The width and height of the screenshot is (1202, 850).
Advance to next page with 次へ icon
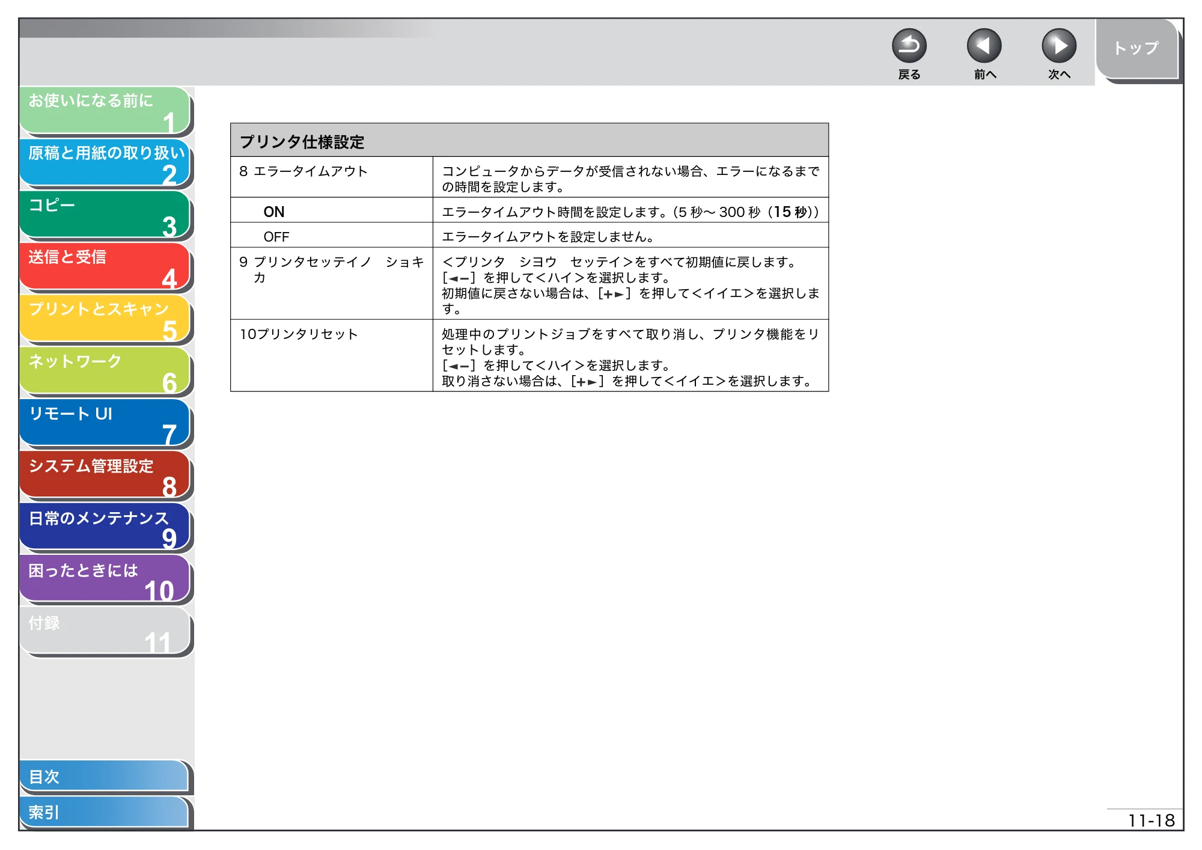(1058, 46)
